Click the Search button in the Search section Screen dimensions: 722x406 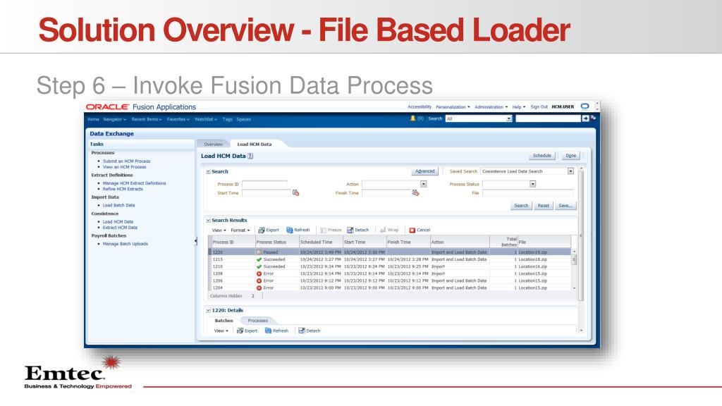521,206
